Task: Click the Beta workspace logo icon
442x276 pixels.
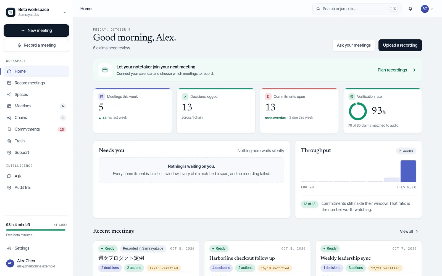Action: 11,12
